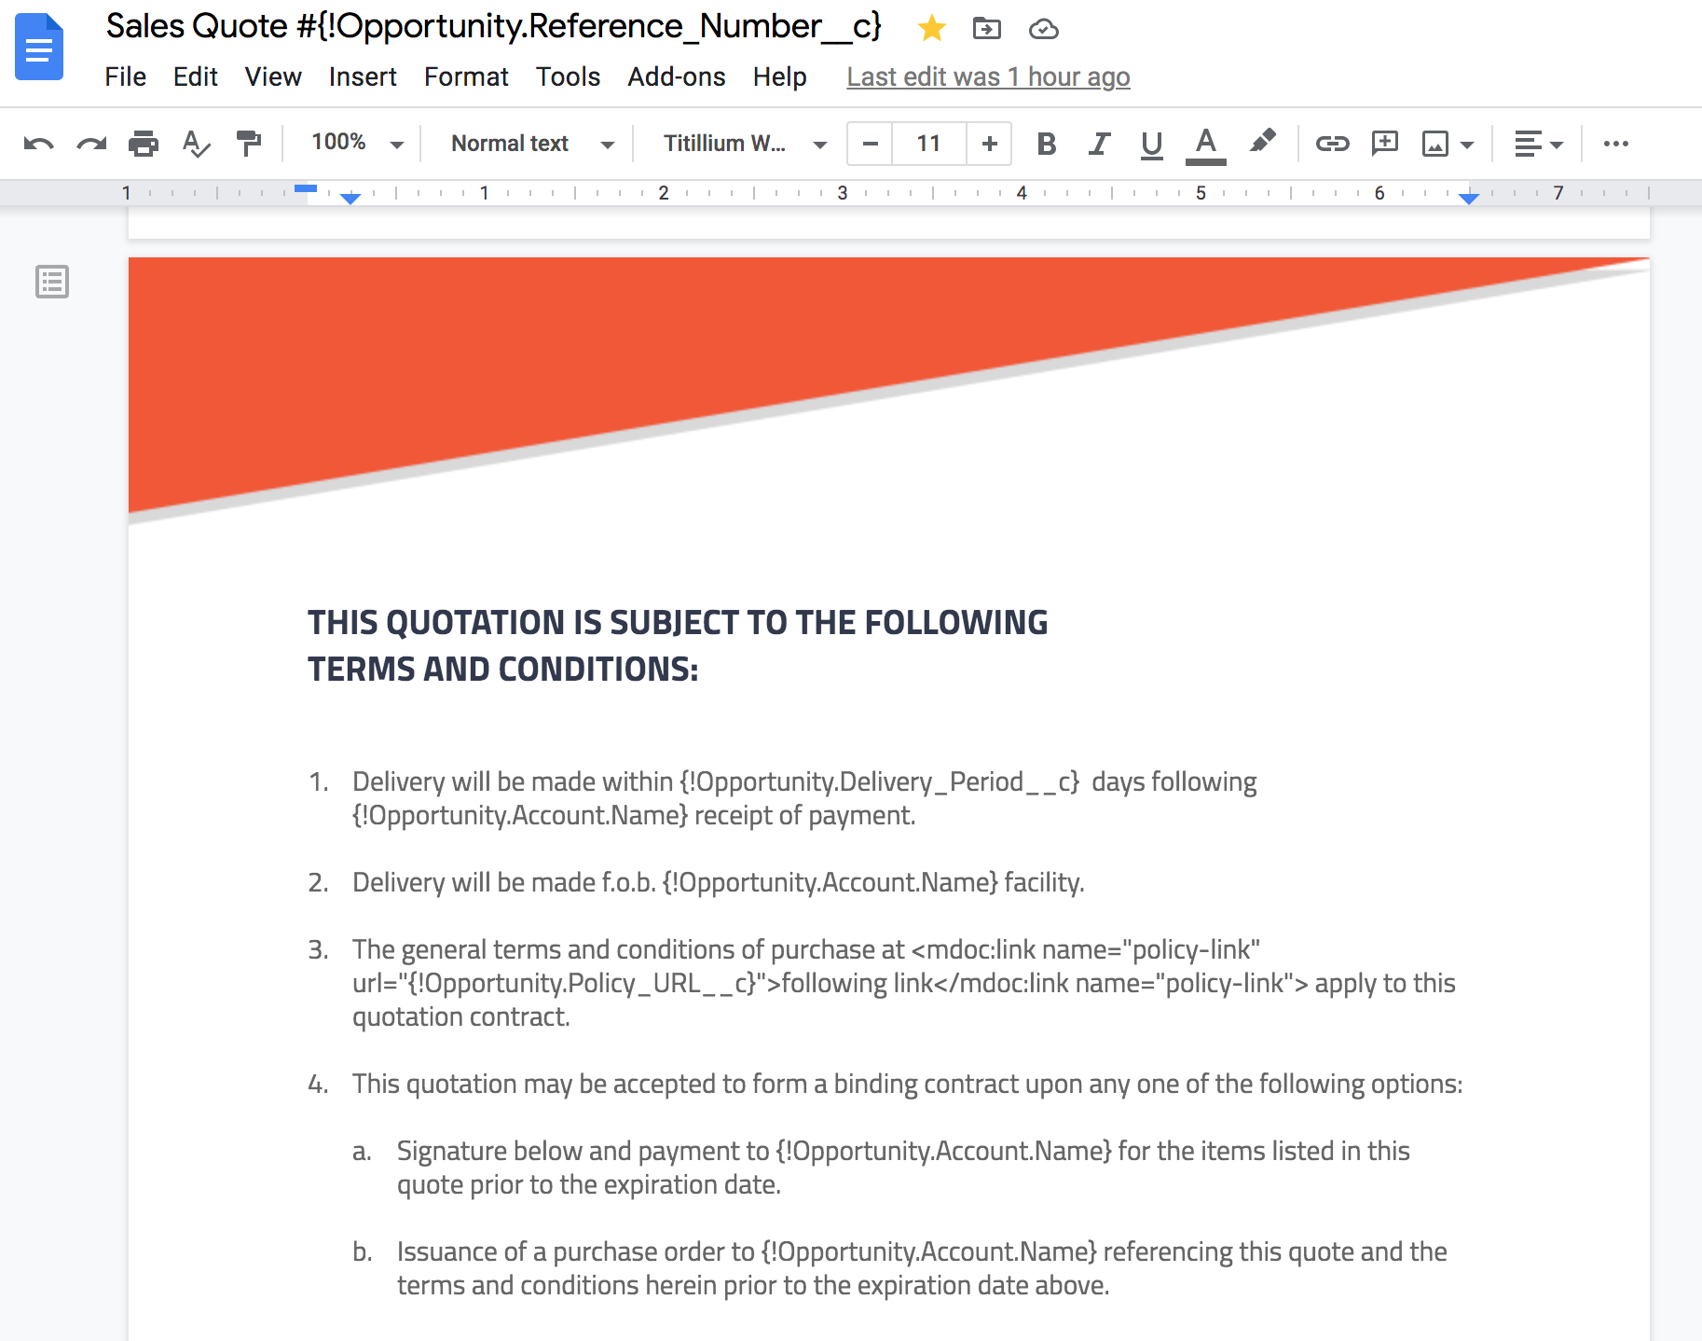The height and width of the screenshot is (1341, 1702).
Task: Select the text color swatch
Action: pyautogui.click(x=1205, y=144)
